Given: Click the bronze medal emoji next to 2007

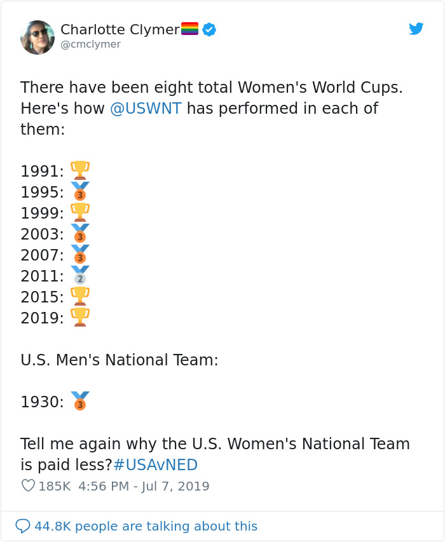Looking at the screenshot, I should [79, 253].
